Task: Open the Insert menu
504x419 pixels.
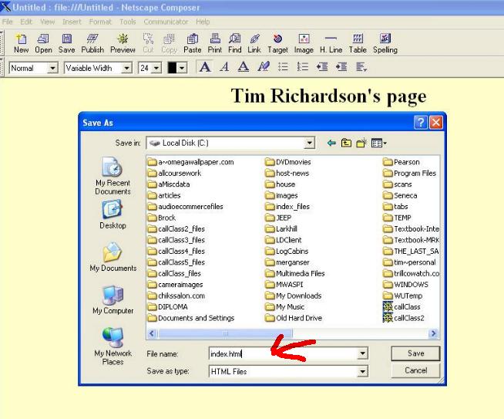Action: (x=72, y=22)
